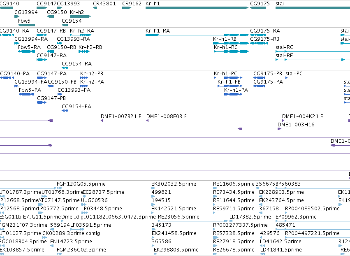350x256 pixels.
Task: Select the long Kr-h1 gene bar
Action: (197, 8)
